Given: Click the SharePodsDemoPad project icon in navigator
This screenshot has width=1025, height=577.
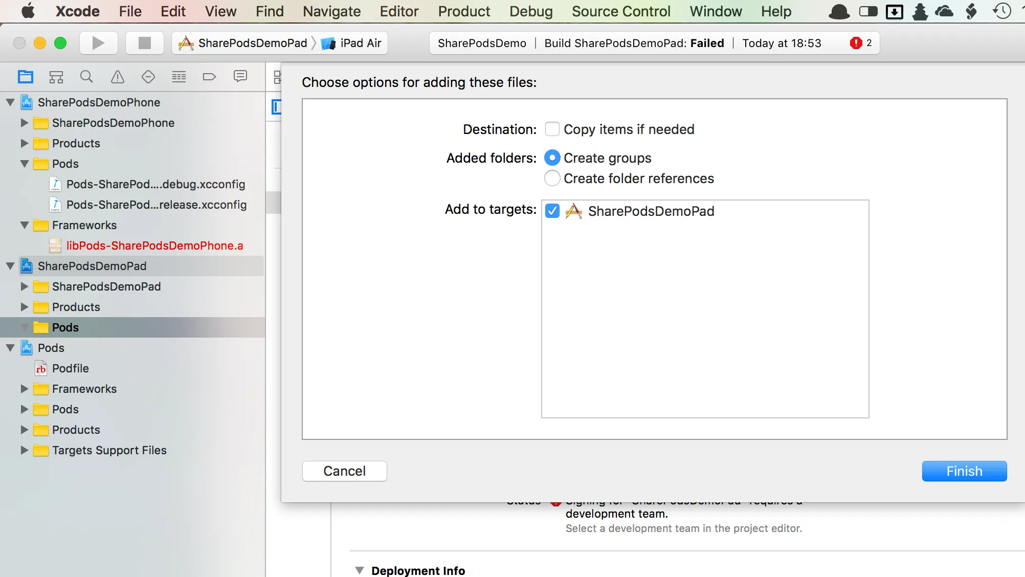Looking at the screenshot, I should 27,266.
